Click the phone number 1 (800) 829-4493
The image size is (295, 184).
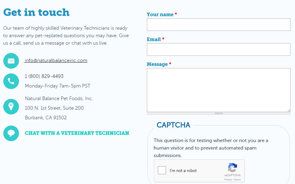click(x=44, y=76)
